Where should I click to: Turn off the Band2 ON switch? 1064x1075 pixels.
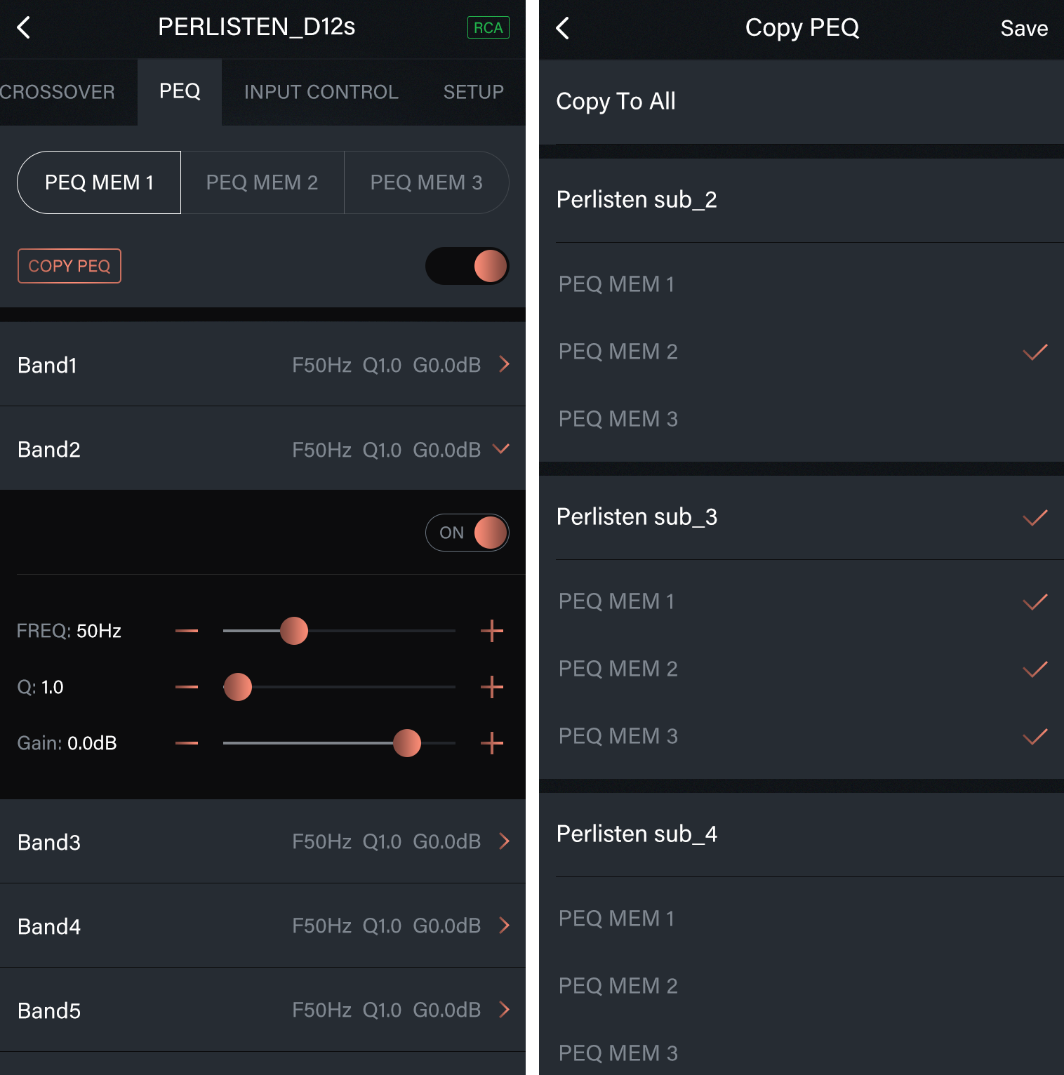click(x=467, y=533)
